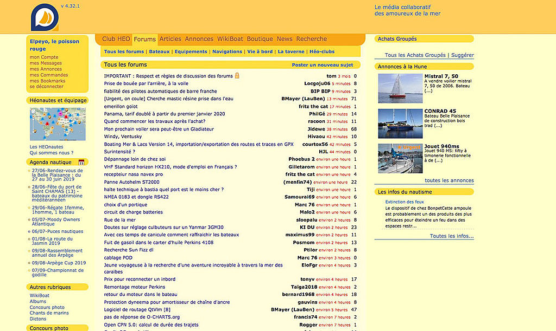The height and width of the screenshot is (331, 556).
Task: Click Poster un nouveau sujet
Action: click(323, 65)
